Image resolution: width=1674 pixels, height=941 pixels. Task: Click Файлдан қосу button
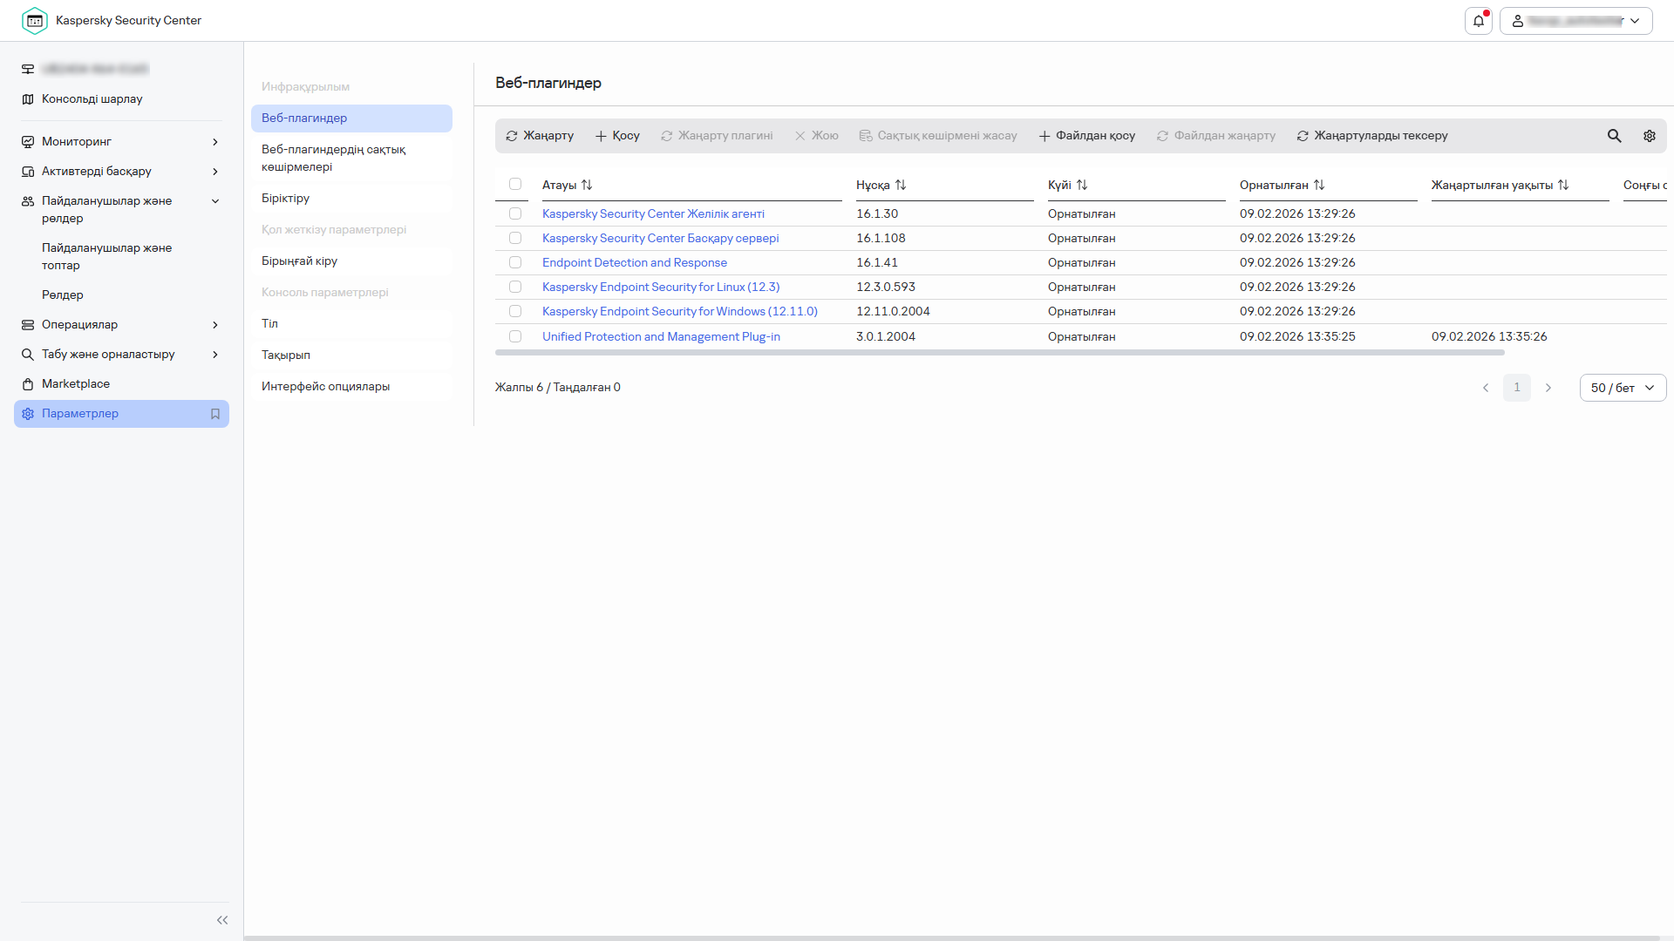1086,136
